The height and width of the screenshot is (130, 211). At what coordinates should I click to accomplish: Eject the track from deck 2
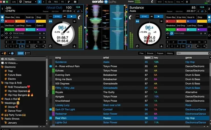[161, 46]
